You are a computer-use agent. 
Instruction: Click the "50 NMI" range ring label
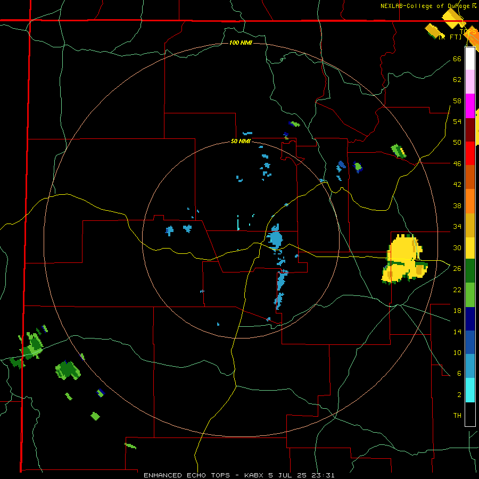pos(241,141)
